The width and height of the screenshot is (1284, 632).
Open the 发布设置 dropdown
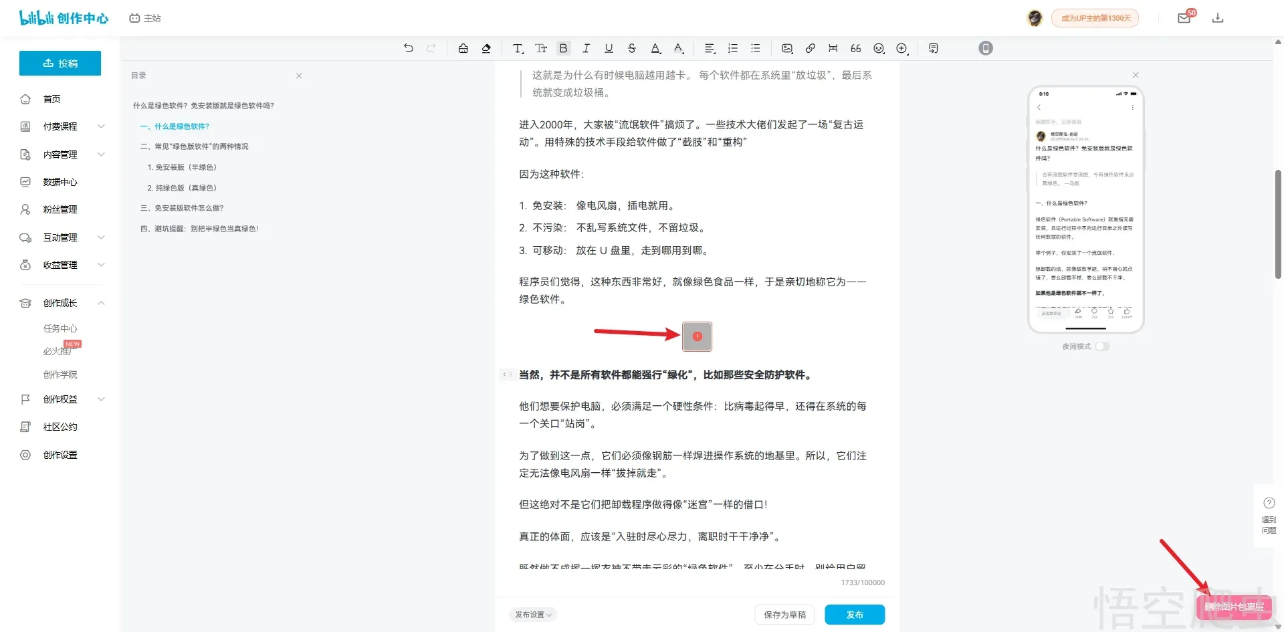click(x=533, y=615)
